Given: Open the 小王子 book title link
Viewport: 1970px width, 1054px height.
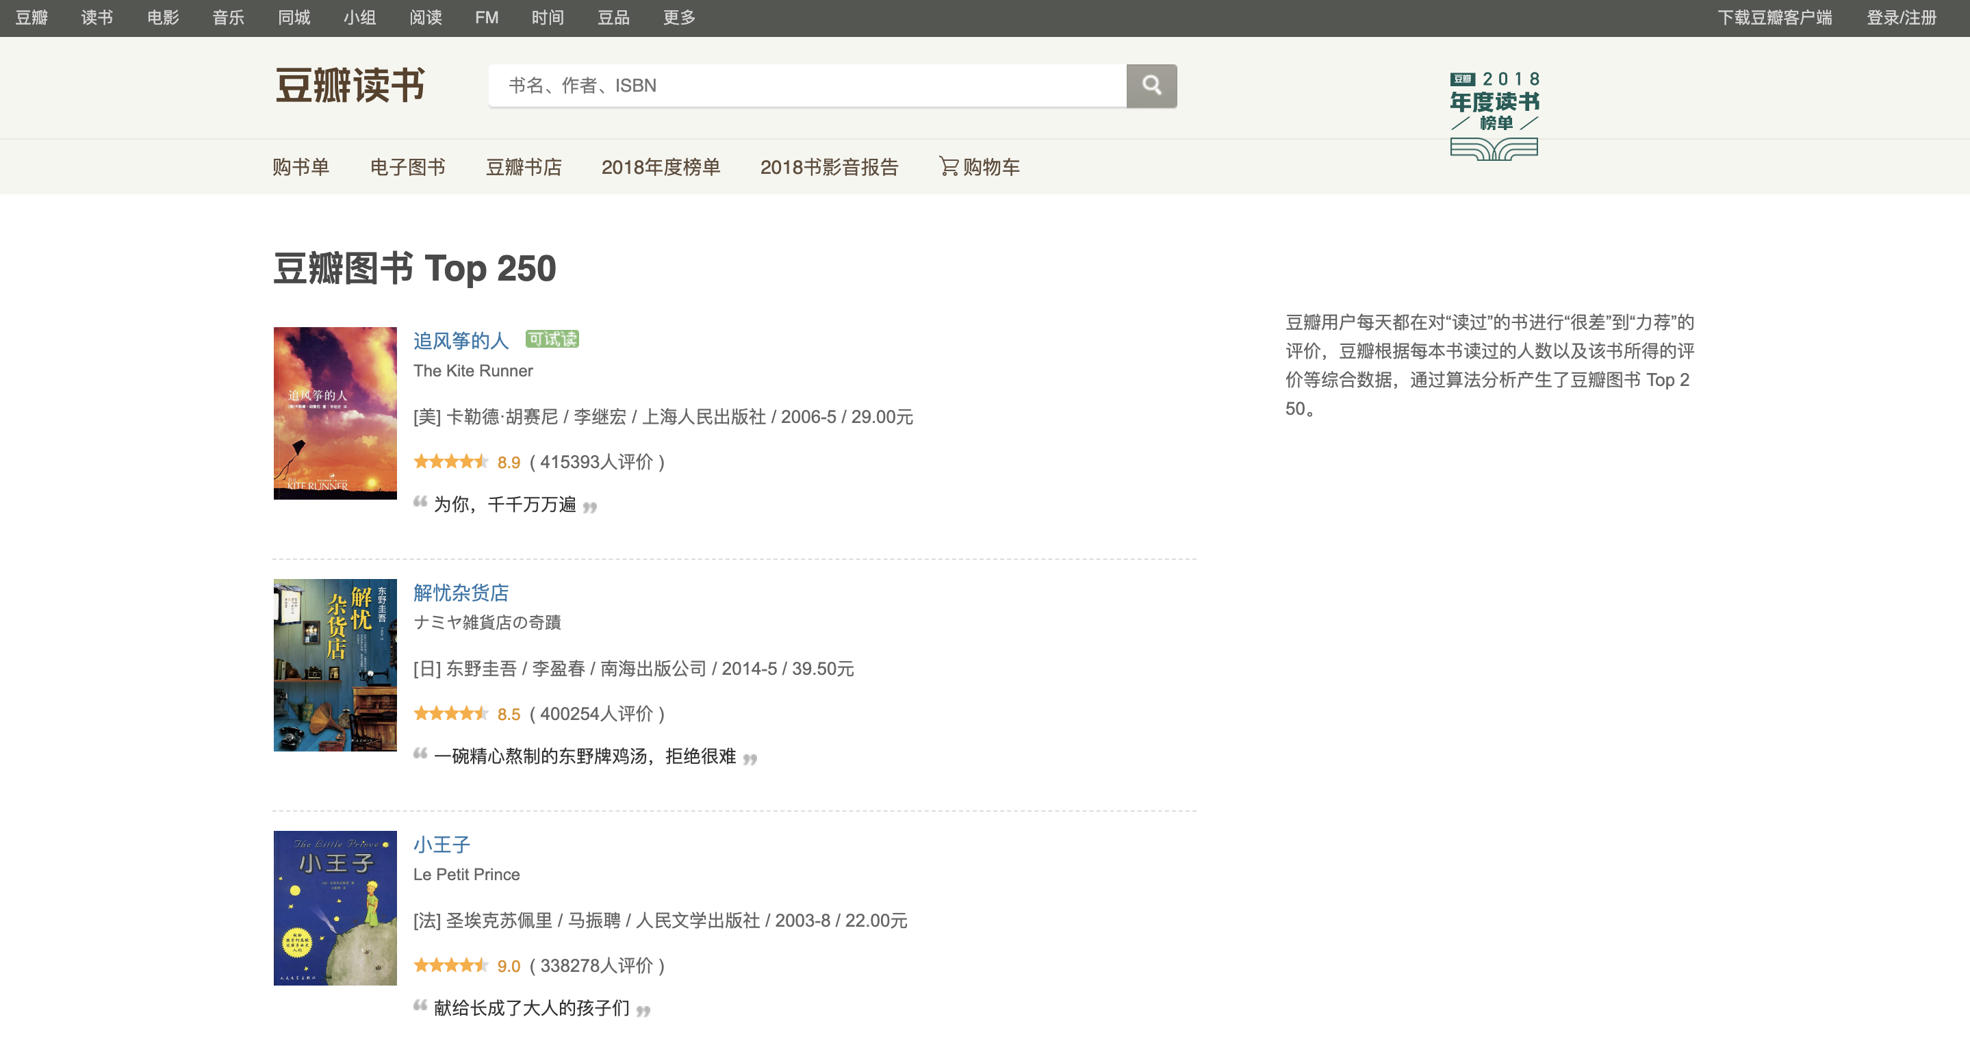Looking at the screenshot, I should 442,844.
